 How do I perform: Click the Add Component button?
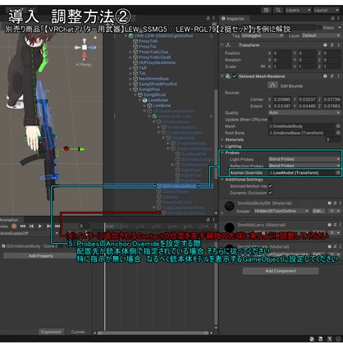pyautogui.click(x=281, y=271)
